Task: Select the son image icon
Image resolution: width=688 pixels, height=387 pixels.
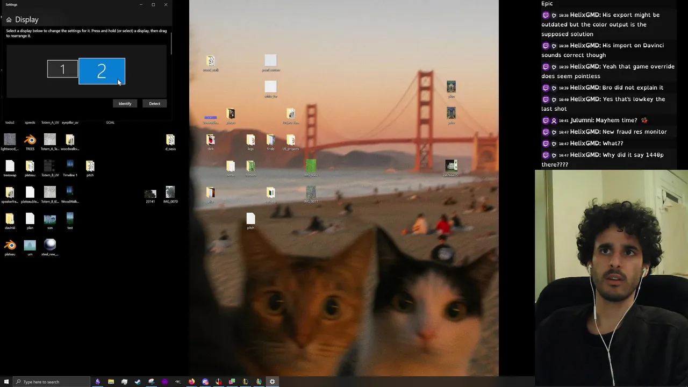Action: 50,219
